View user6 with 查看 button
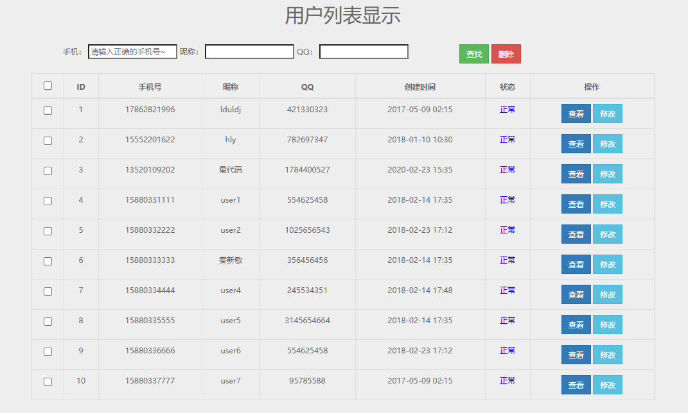Image resolution: width=688 pixels, height=413 pixels. pyautogui.click(x=576, y=355)
